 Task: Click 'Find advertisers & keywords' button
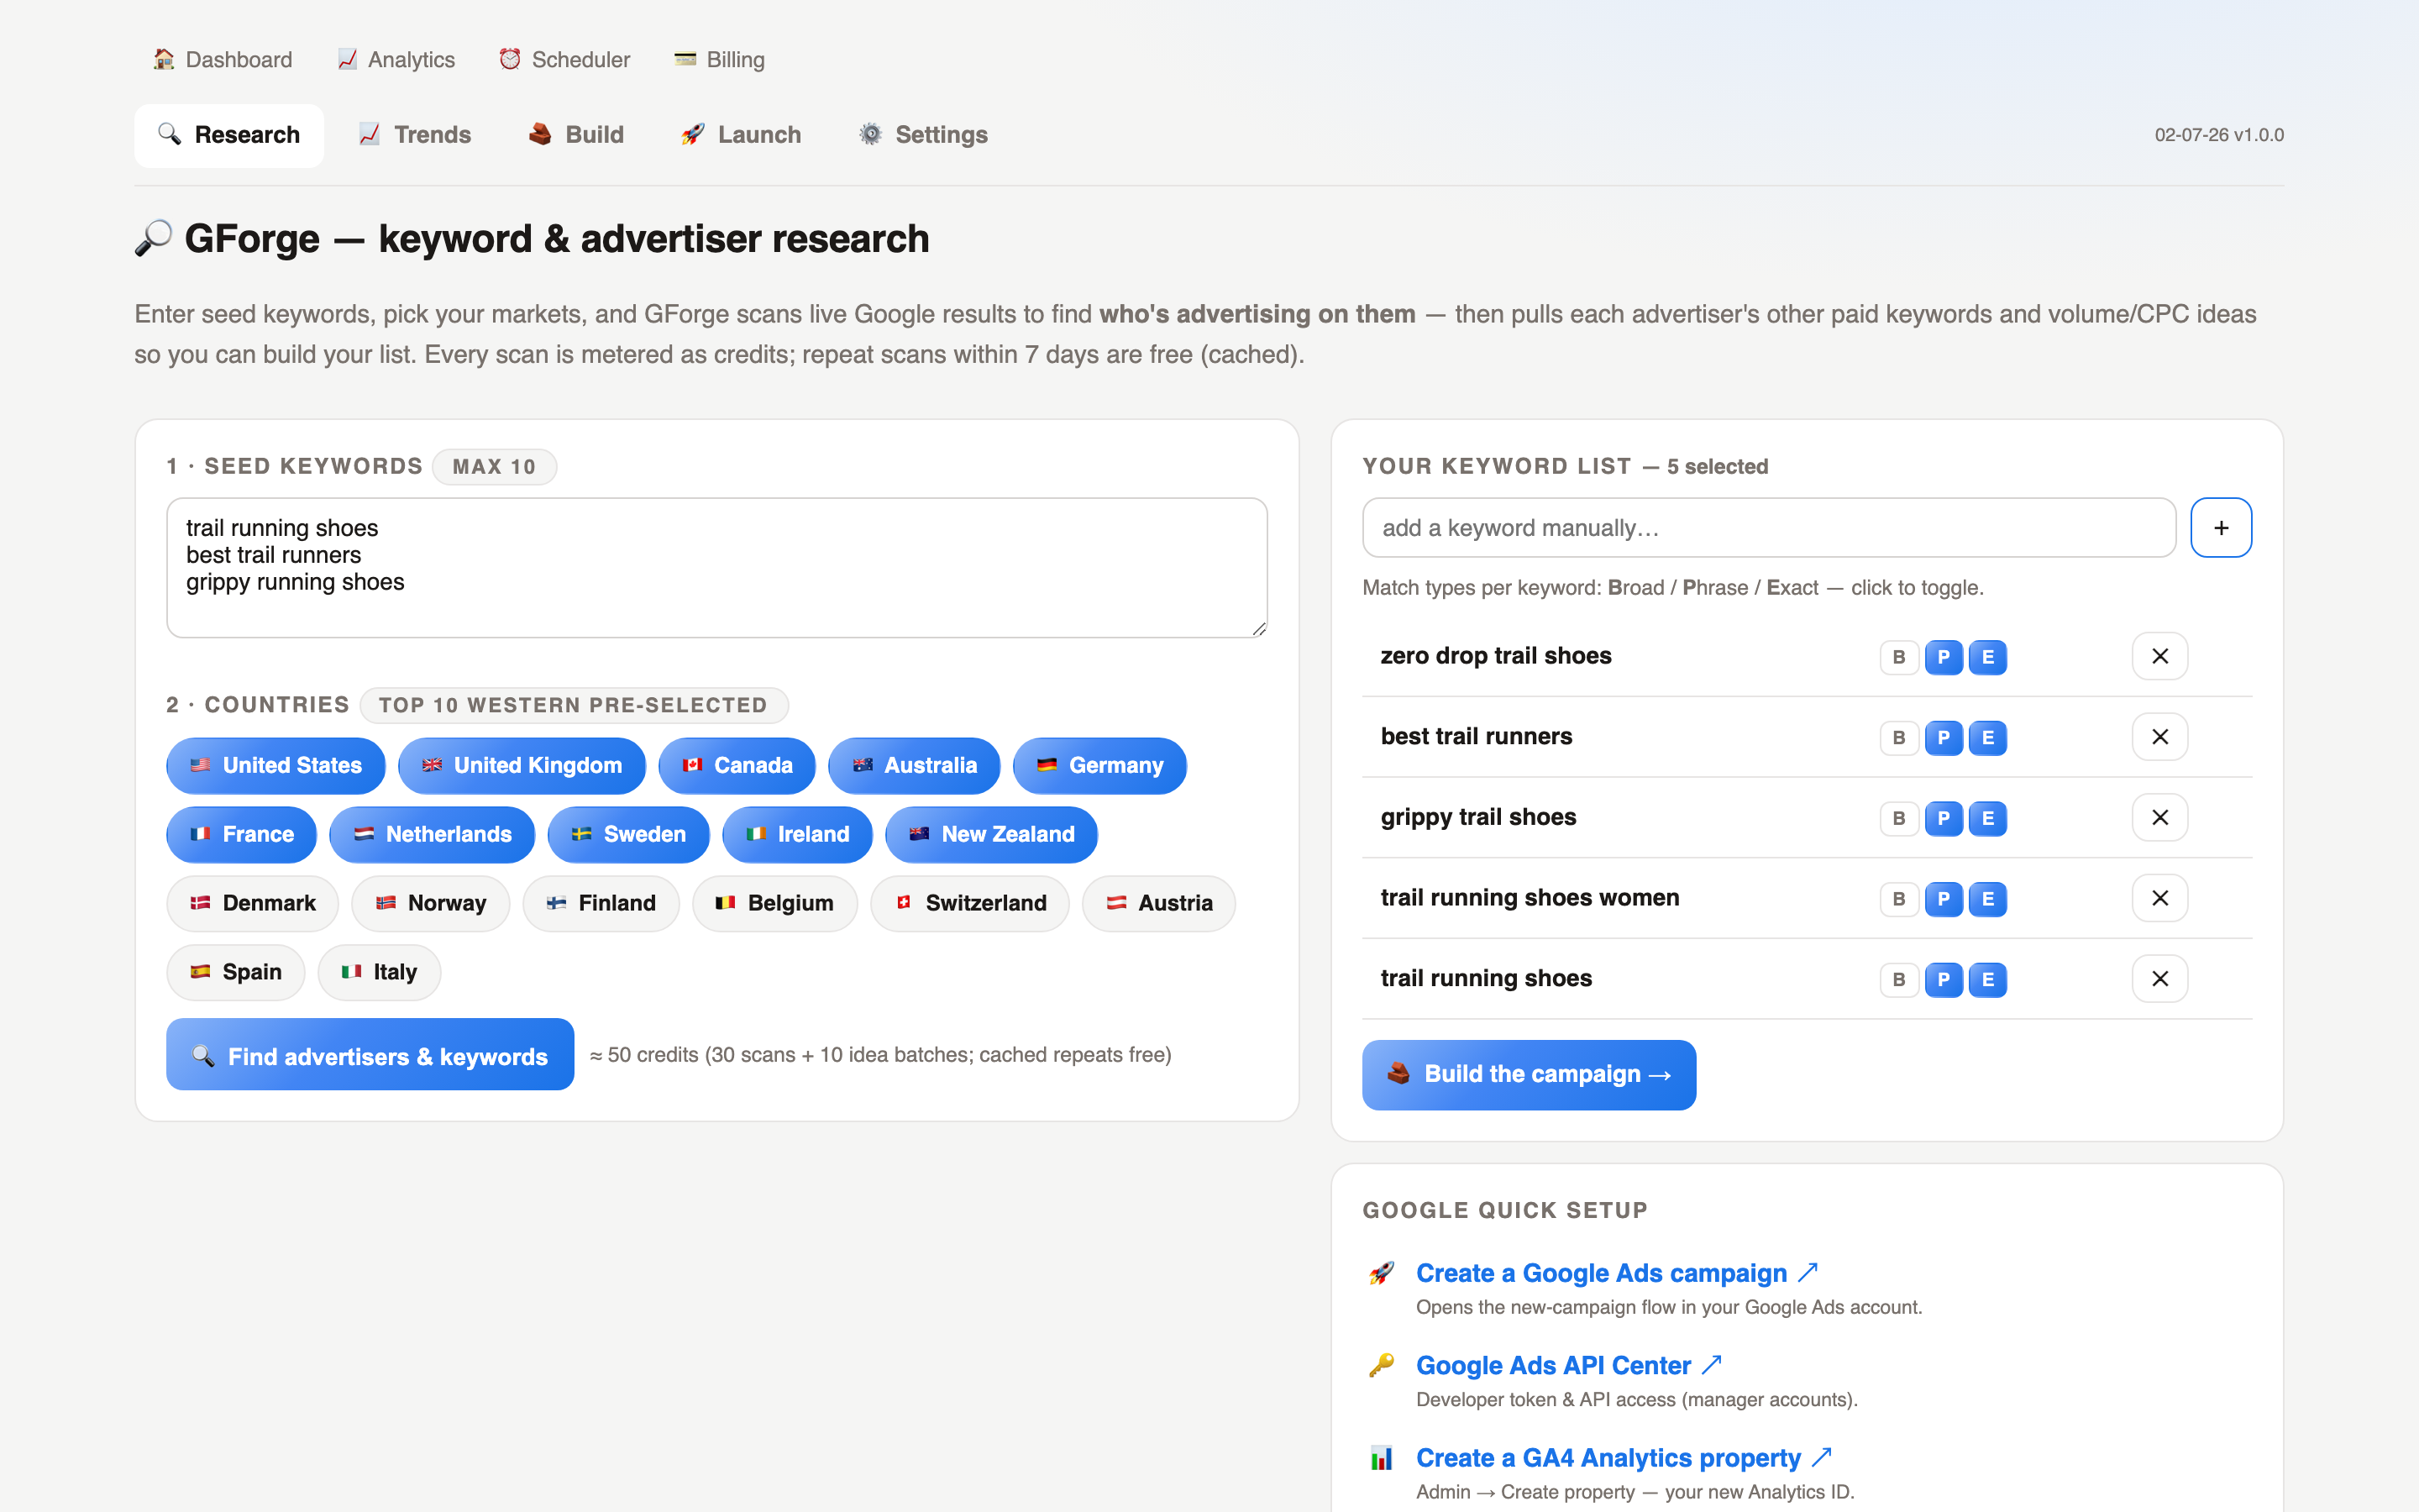[370, 1054]
